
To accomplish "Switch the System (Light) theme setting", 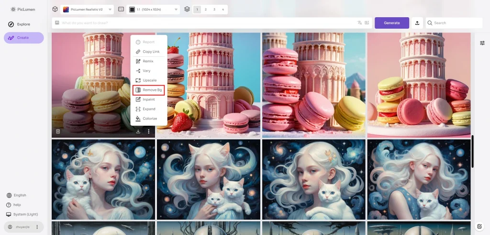I will click(22, 214).
